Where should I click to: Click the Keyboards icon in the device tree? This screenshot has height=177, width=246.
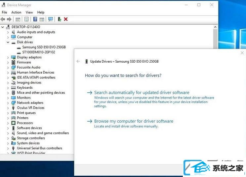coord(13,88)
